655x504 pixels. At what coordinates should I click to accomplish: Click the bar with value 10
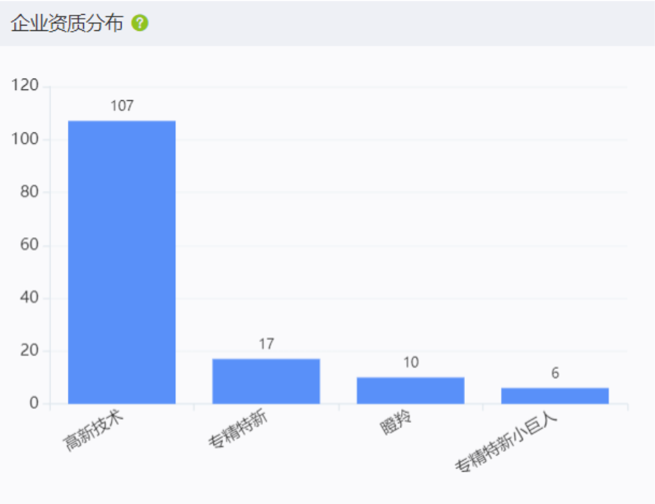coord(410,390)
